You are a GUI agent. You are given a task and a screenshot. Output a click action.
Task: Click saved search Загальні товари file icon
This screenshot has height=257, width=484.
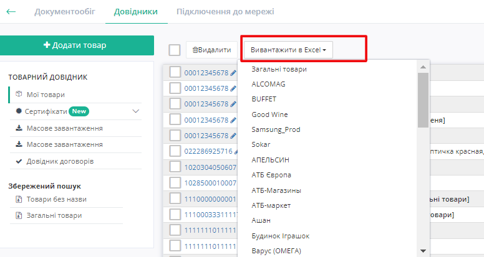pyautogui.click(x=19, y=215)
